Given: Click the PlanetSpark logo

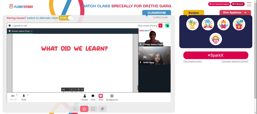Looking at the screenshot, I should click(x=21, y=6).
